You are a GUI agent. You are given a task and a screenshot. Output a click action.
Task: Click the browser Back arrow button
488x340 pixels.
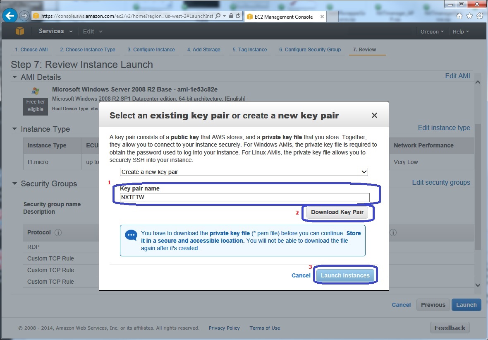click(x=10, y=16)
